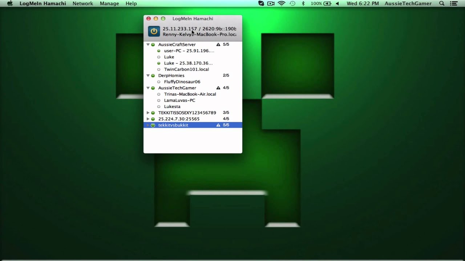The width and height of the screenshot is (465, 261).
Task: Click 25.224.7.30:25565 network status dot
Action: (x=153, y=119)
